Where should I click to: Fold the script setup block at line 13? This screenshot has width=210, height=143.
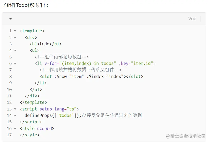15,109
